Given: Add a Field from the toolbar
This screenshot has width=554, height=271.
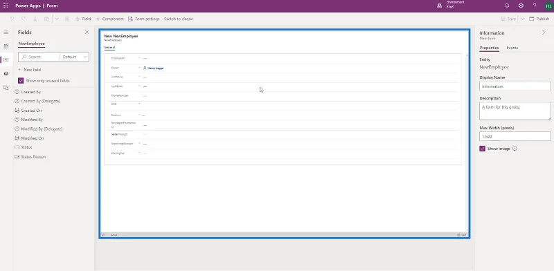Looking at the screenshot, I should (83, 19).
